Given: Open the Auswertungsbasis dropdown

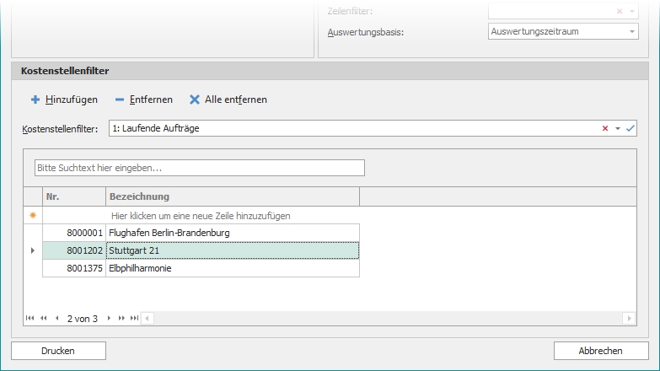Looking at the screenshot, I should (x=631, y=32).
